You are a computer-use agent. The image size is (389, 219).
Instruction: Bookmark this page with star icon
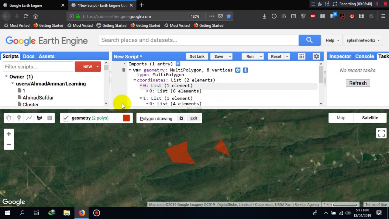point(229,16)
